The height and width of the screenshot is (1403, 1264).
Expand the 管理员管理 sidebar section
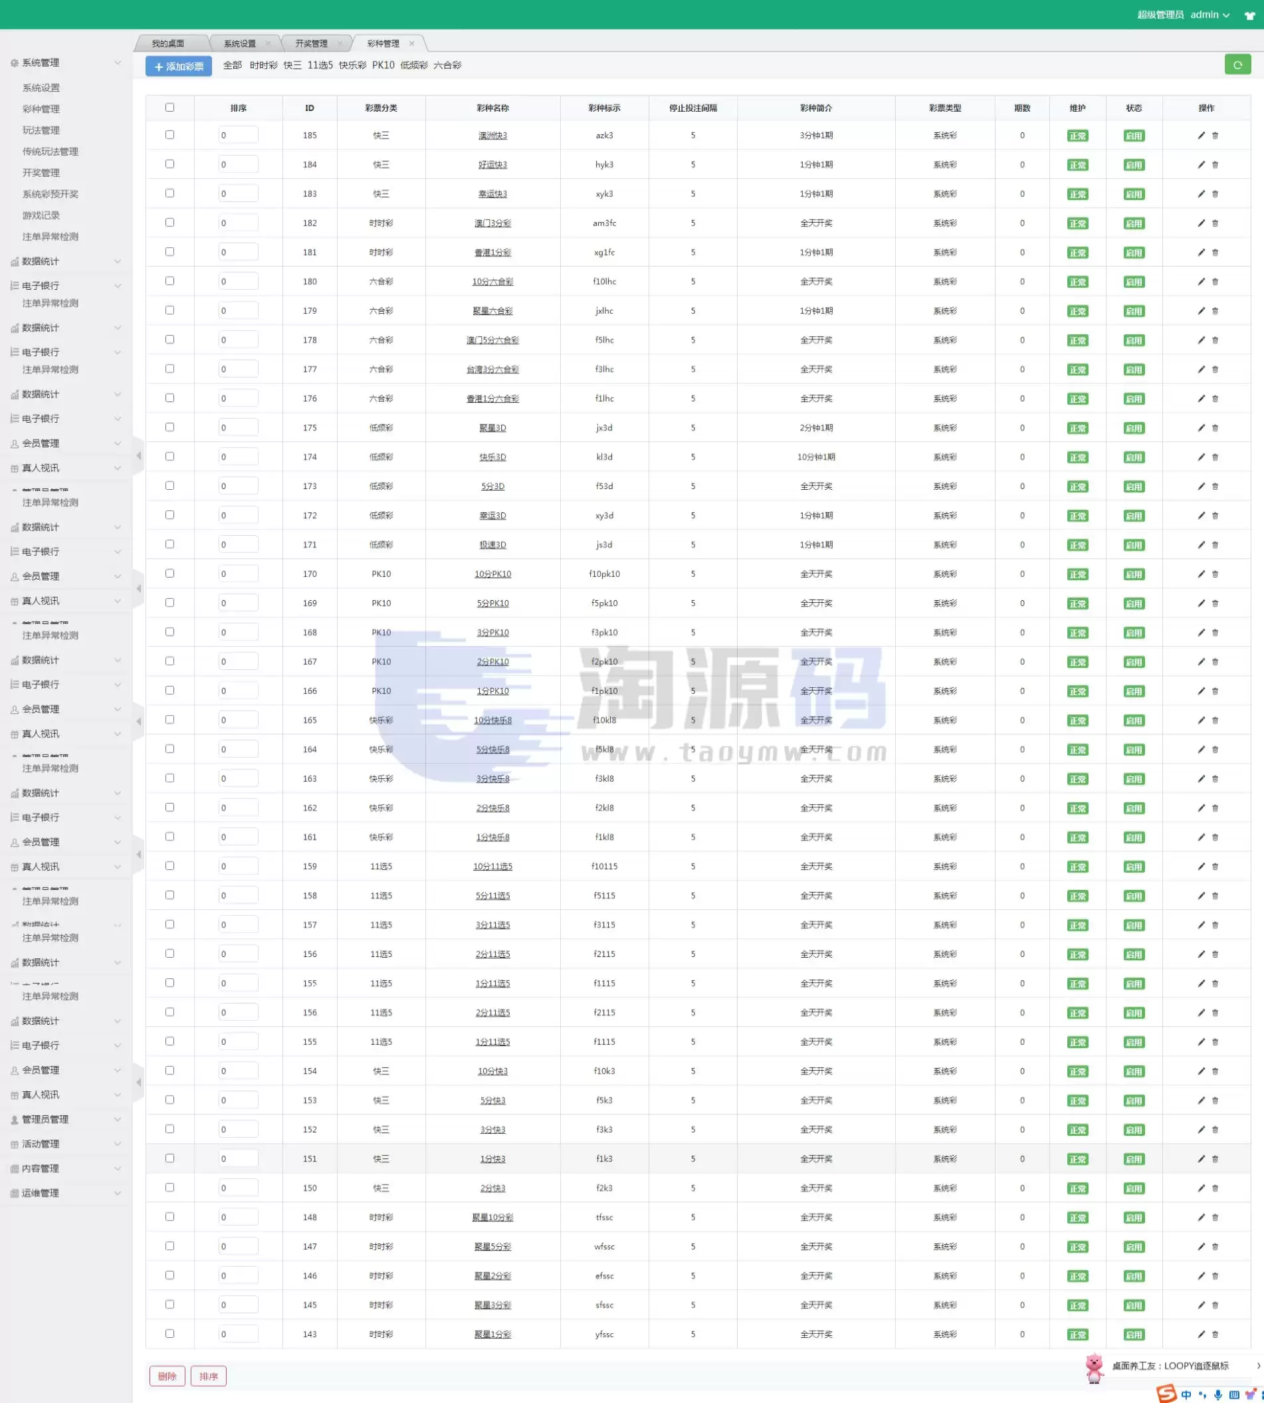coord(66,1119)
